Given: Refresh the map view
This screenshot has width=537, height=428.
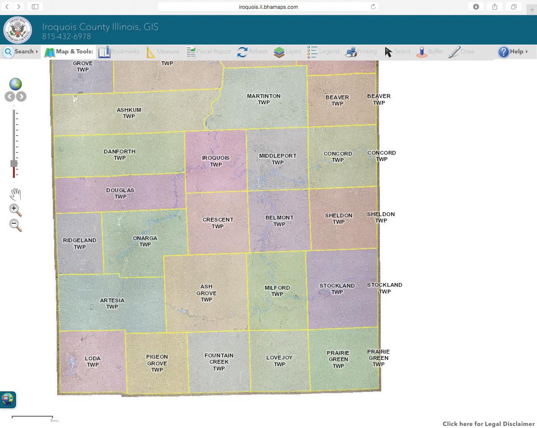Looking at the screenshot, I should pyautogui.click(x=252, y=51).
